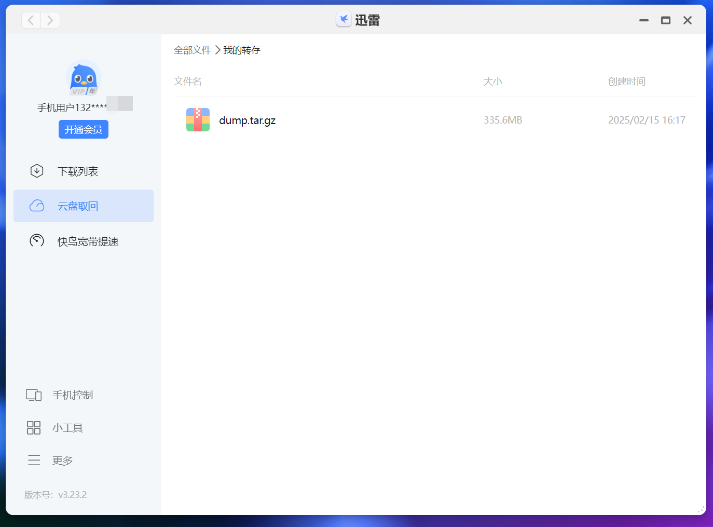Go to 全部文件 in the breadcrumb

193,50
